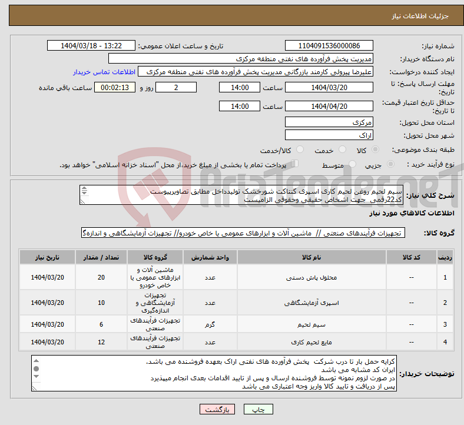This screenshot has width=464, height=425.
Task: Click the response deadline date 1404/03/20 field
Action: point(329,87)
